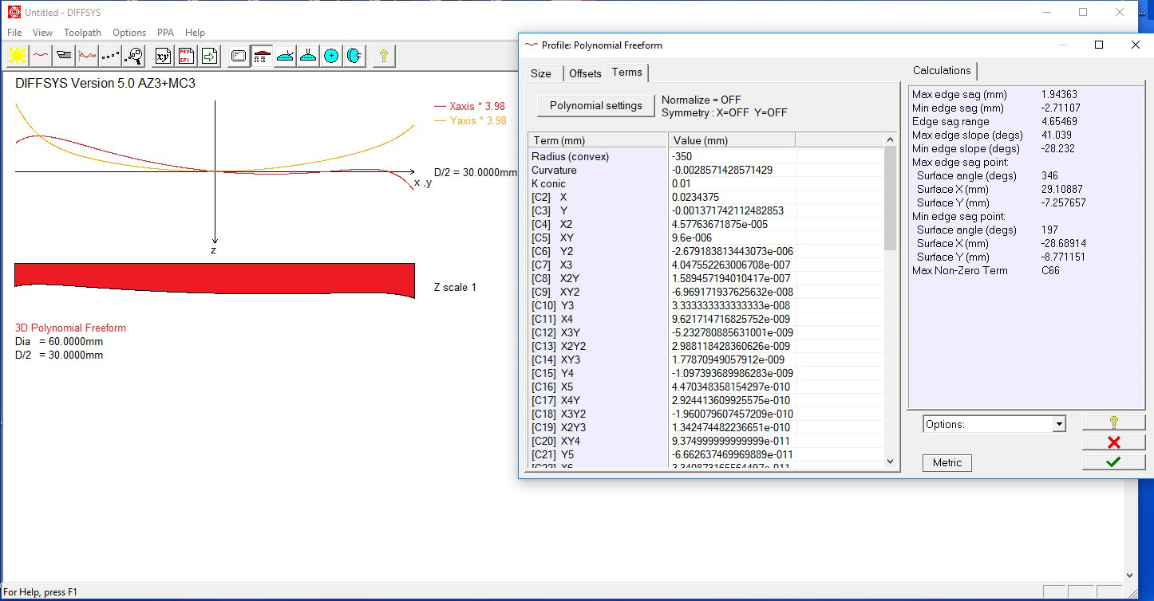Click the Metric button

click(x=947, y=462)
